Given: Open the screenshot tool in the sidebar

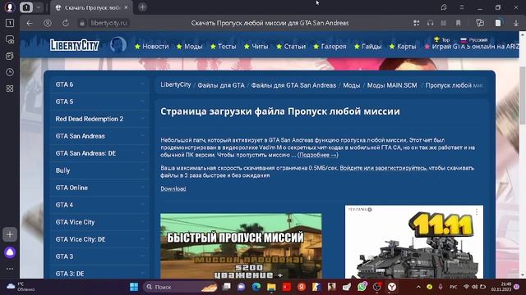Looking at the screenshot, I should (10, 39).
